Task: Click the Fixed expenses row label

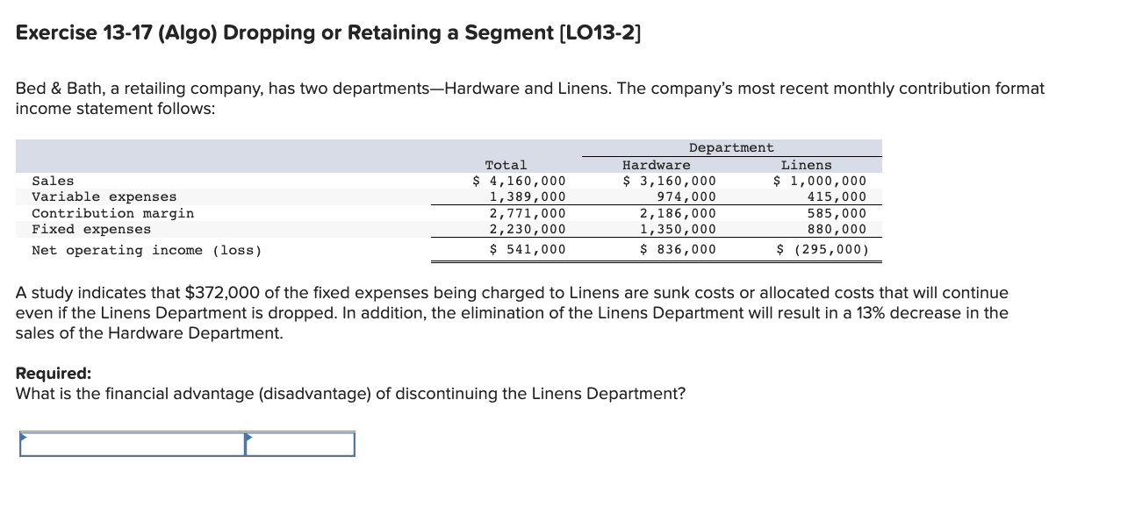Action: click(90, 228)
